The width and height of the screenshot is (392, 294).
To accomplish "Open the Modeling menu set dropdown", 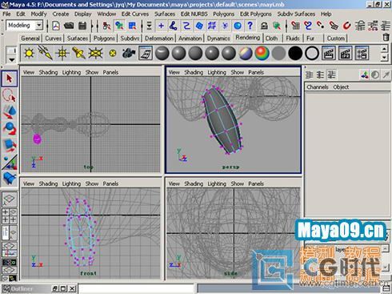I will click(x=39, y=26).
